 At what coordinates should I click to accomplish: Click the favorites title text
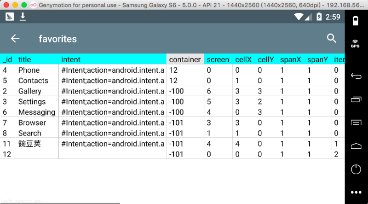tap(58, 39)
